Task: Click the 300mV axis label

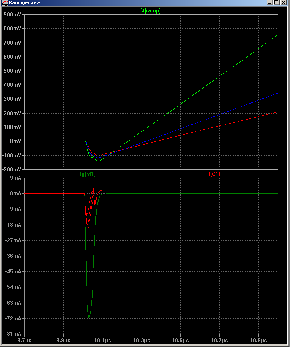Action: click(12, 99)
